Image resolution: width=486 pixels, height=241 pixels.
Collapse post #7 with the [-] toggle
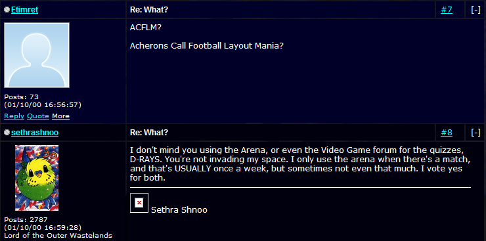pos(475,10)
